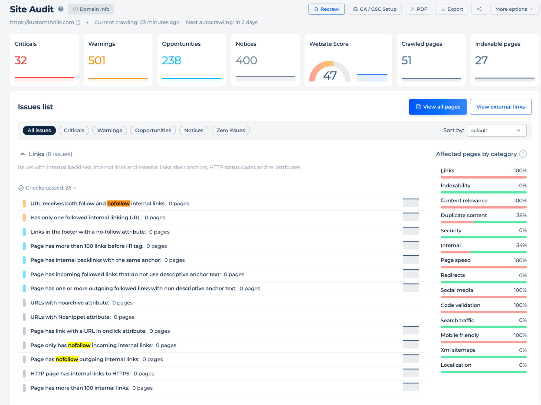Image resolution: width=541 pixels, height=405 pixels.
Task: Click the Recrawl refresh icon
Action: coord(316,9)
